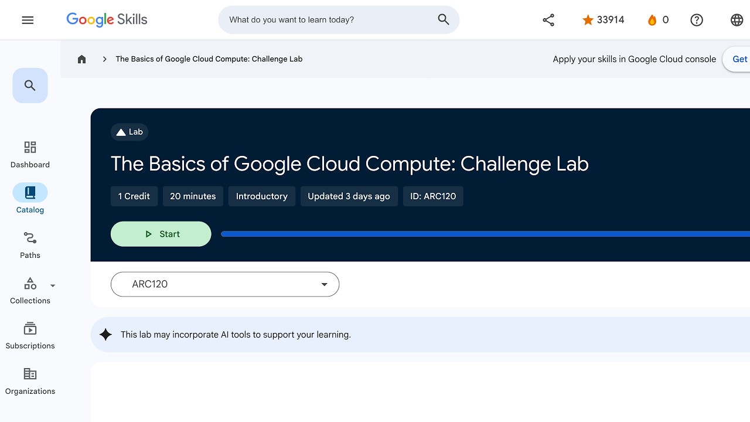Click the 'ID: ARC120' chip
Image resolution: width=750 pixels, height=422 pixels.
[433, 196]
